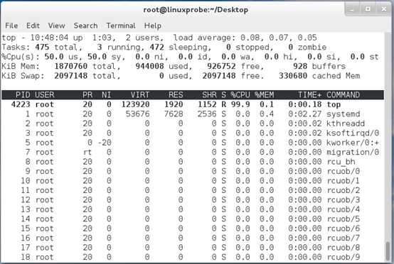Click the rcuob/5 process name
This screenshot has height=264, width=394.
click(343, 219)
